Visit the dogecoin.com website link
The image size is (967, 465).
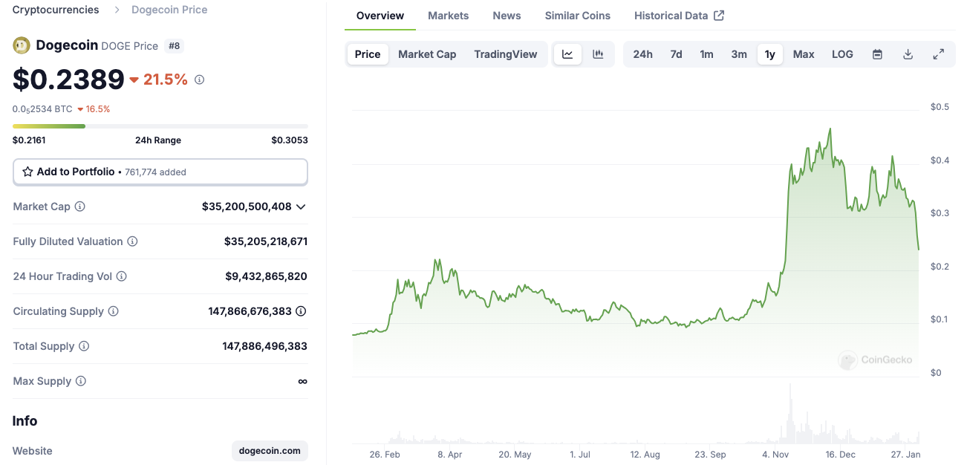270,451
